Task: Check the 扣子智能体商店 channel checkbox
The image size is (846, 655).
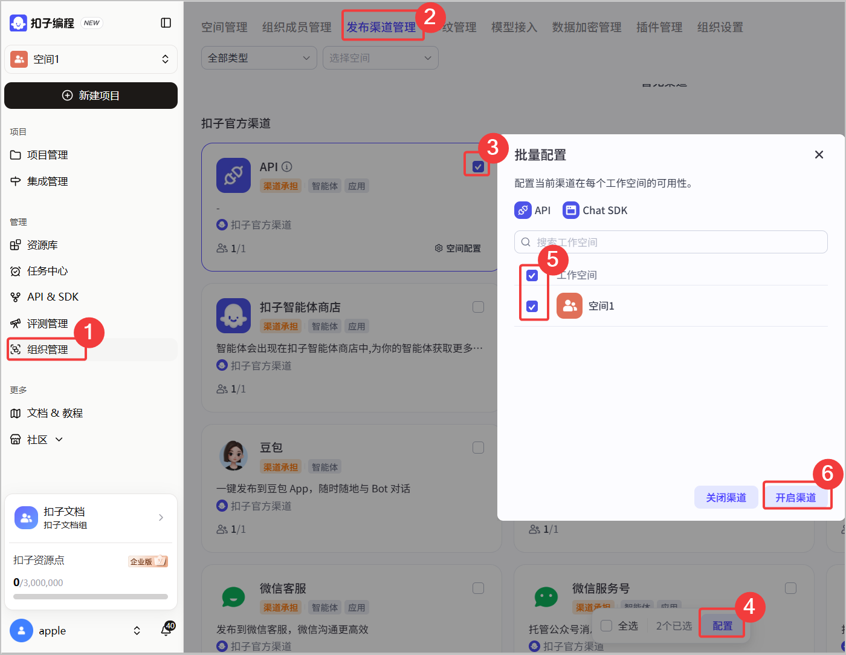Action: click(478, 307)
